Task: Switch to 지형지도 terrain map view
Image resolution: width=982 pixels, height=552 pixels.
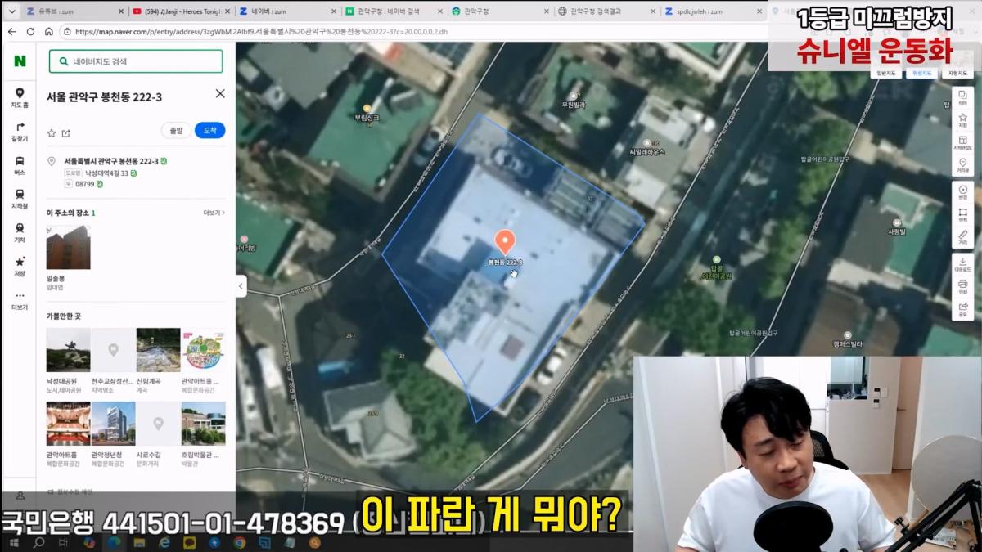Action: [x=957, y=74]
